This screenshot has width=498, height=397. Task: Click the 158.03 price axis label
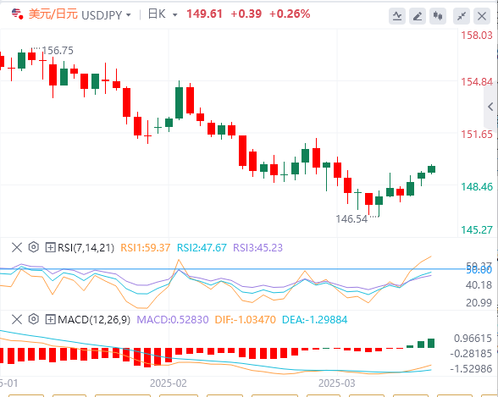click(x=477, y=36)
